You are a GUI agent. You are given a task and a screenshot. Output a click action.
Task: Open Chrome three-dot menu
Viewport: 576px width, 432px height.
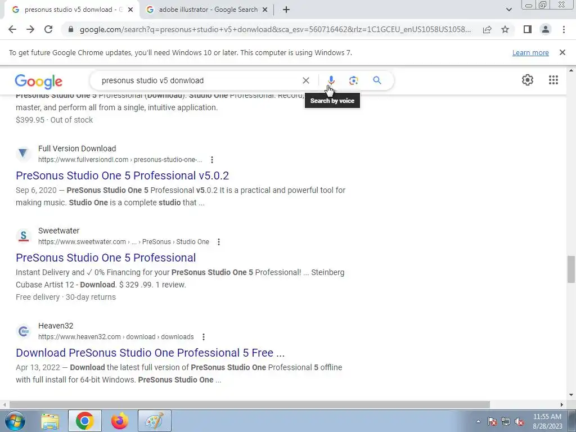pos(564,29)
